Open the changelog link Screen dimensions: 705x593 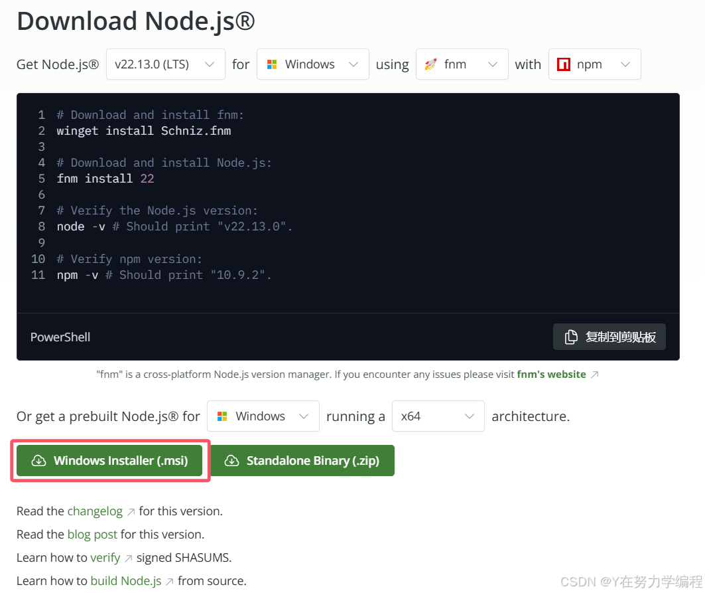(x=95, y=511)
